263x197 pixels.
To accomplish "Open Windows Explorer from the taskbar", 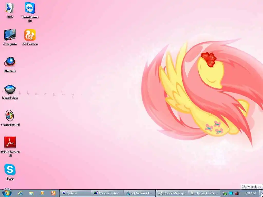I will [x=31, y=193].
